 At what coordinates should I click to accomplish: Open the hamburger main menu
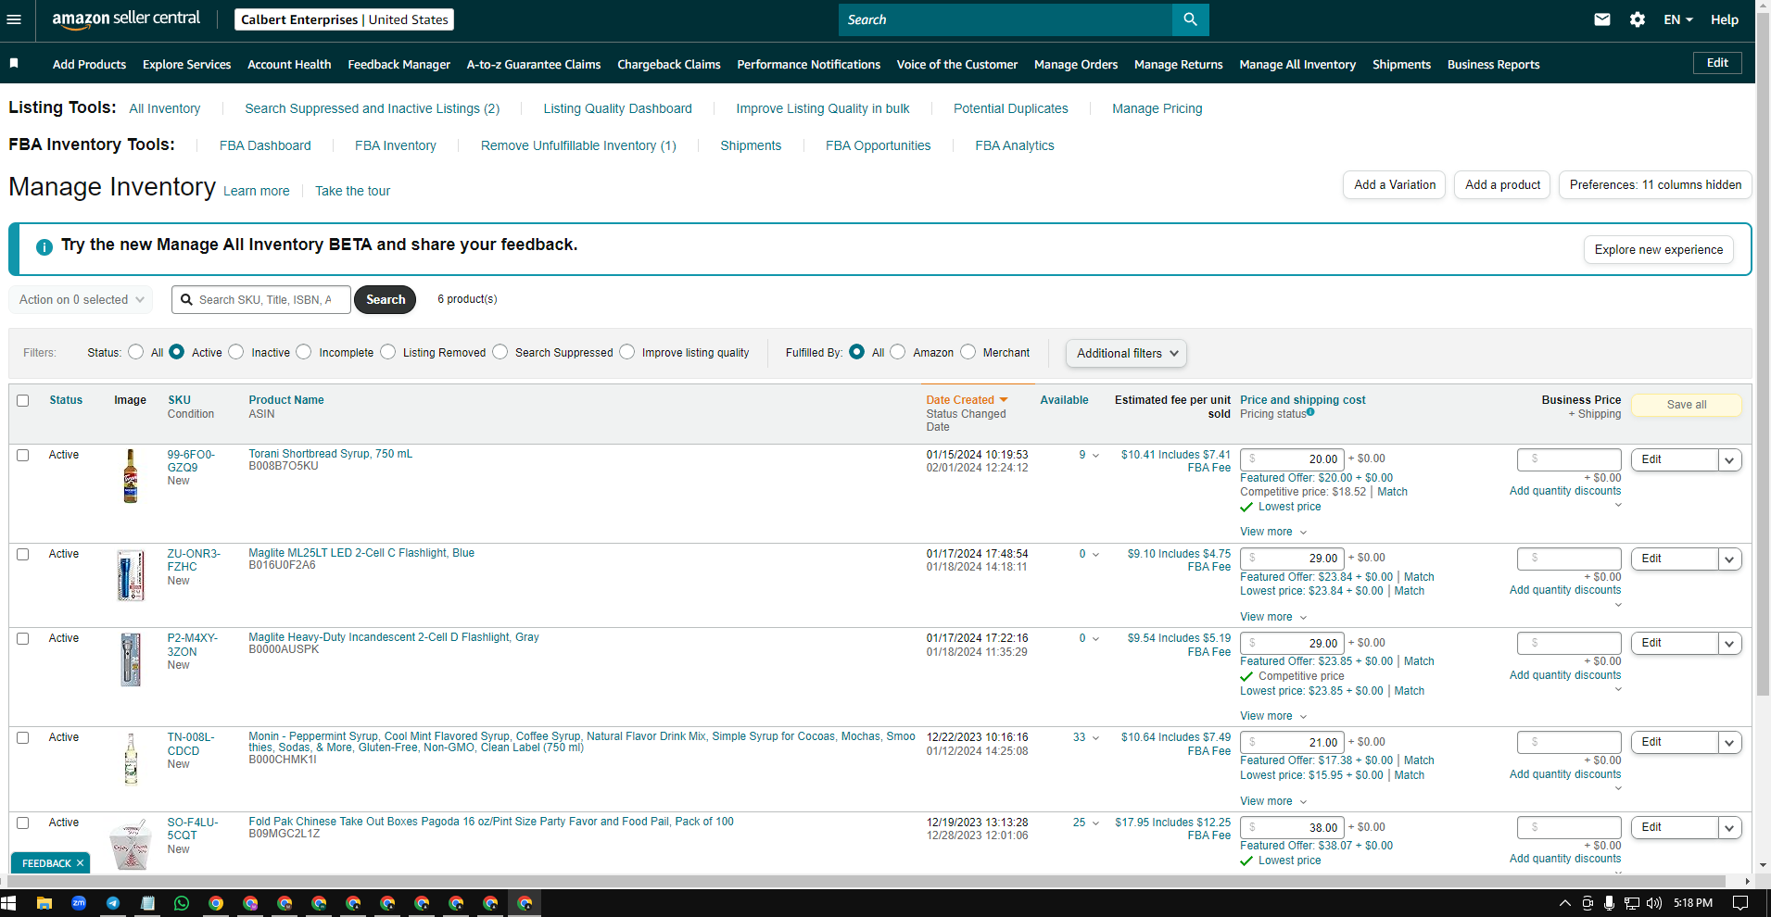[14, 19]
